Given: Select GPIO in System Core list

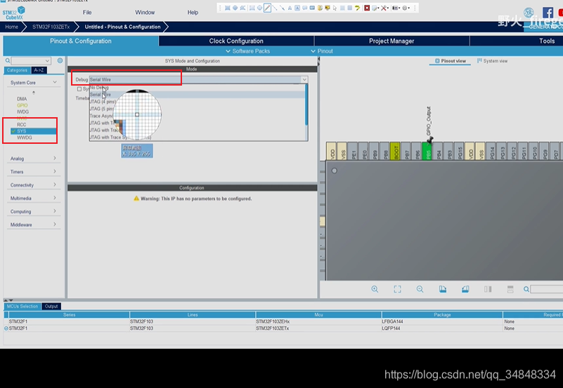Looking at the screenshot, I should click(x=22, y=105).
